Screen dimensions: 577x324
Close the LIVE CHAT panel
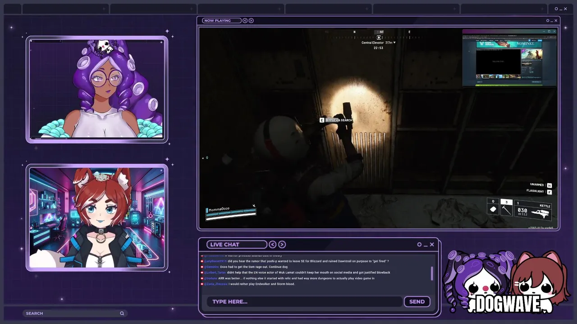click(432, 244)
